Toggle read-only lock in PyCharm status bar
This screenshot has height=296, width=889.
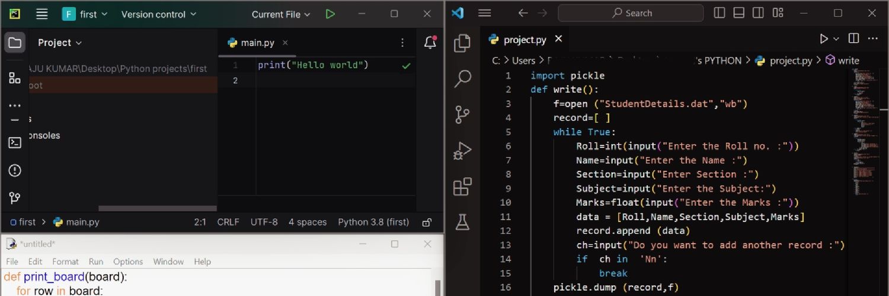(x=426, y=222)
